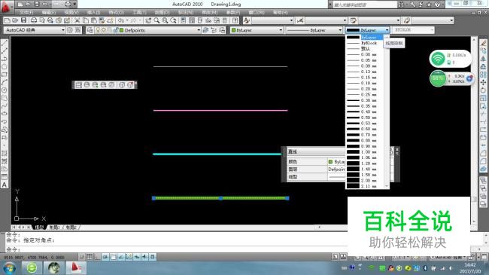Screen dimensions: 489x275
Task: Open the 绘图(D) menu
Action: pos(162,13)
